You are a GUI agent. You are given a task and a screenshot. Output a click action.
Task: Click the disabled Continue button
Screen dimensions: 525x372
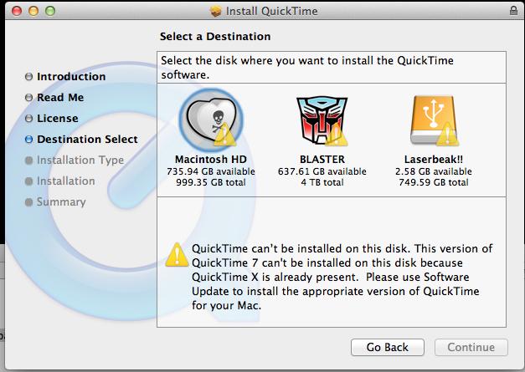coord(471,347)
